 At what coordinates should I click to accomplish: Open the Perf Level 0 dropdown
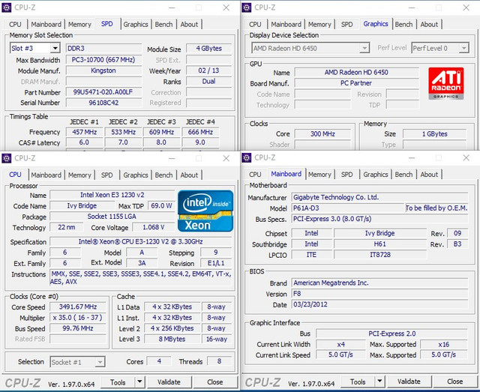pyautogui.click(x=463, y=48)
